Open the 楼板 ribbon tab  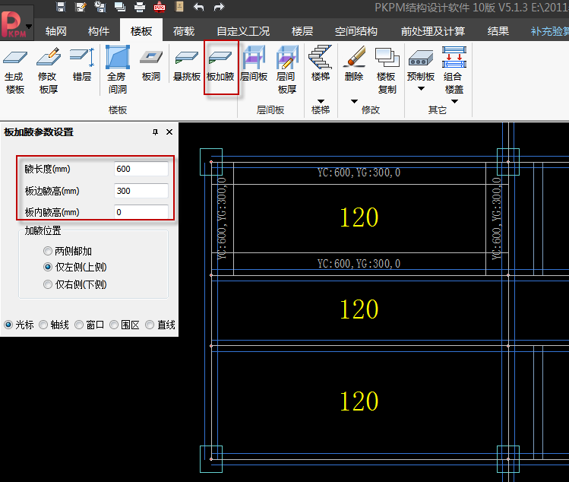(141, 31)
